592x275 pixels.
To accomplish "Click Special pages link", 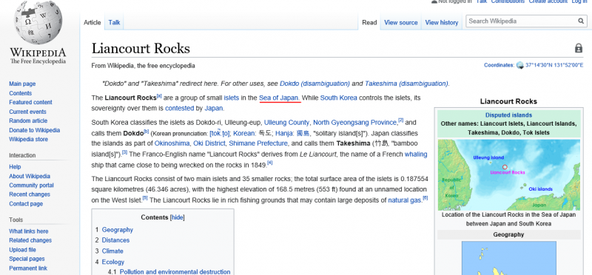I will coord(27,259).
